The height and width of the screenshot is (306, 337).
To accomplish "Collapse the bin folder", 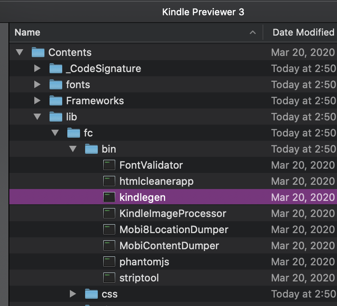I will coord(73,149).
